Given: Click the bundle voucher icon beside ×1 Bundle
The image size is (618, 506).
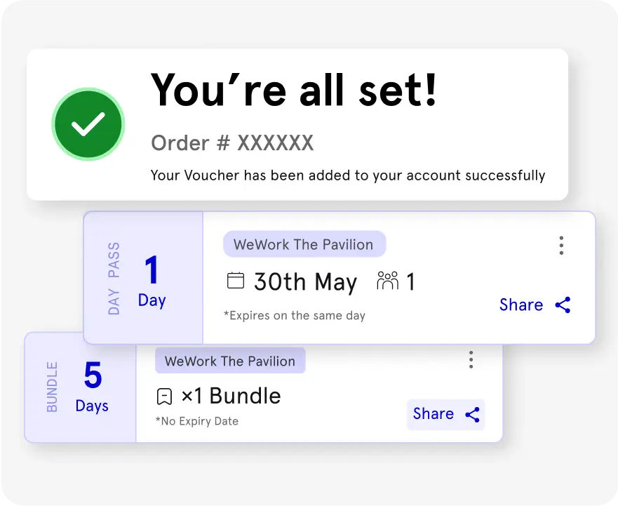Looking at the screenshot, I should coord(164,397).
